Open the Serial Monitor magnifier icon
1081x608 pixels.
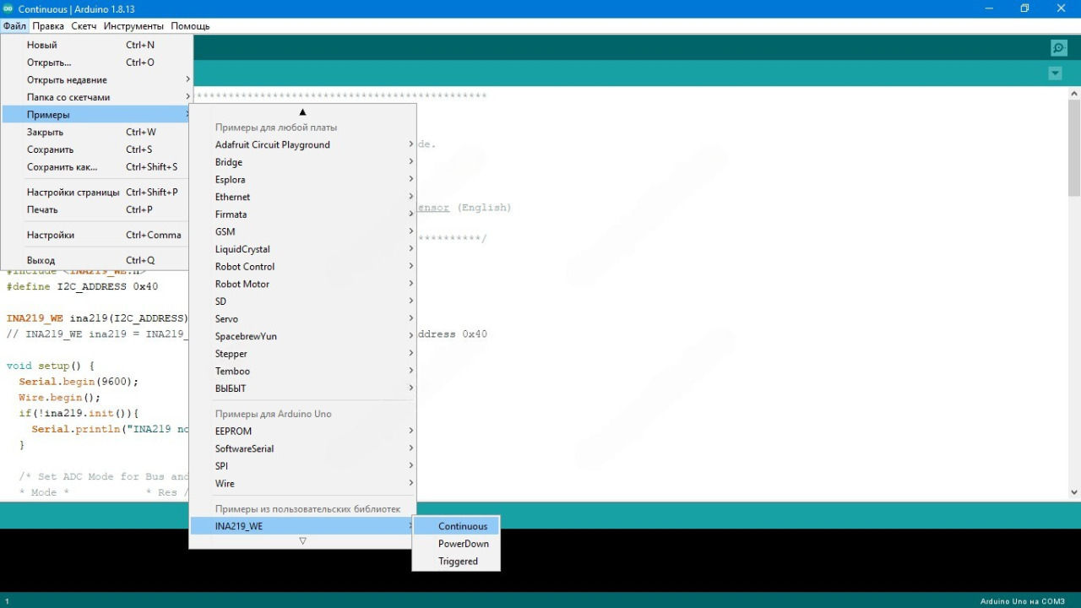tap(1058, 48)
